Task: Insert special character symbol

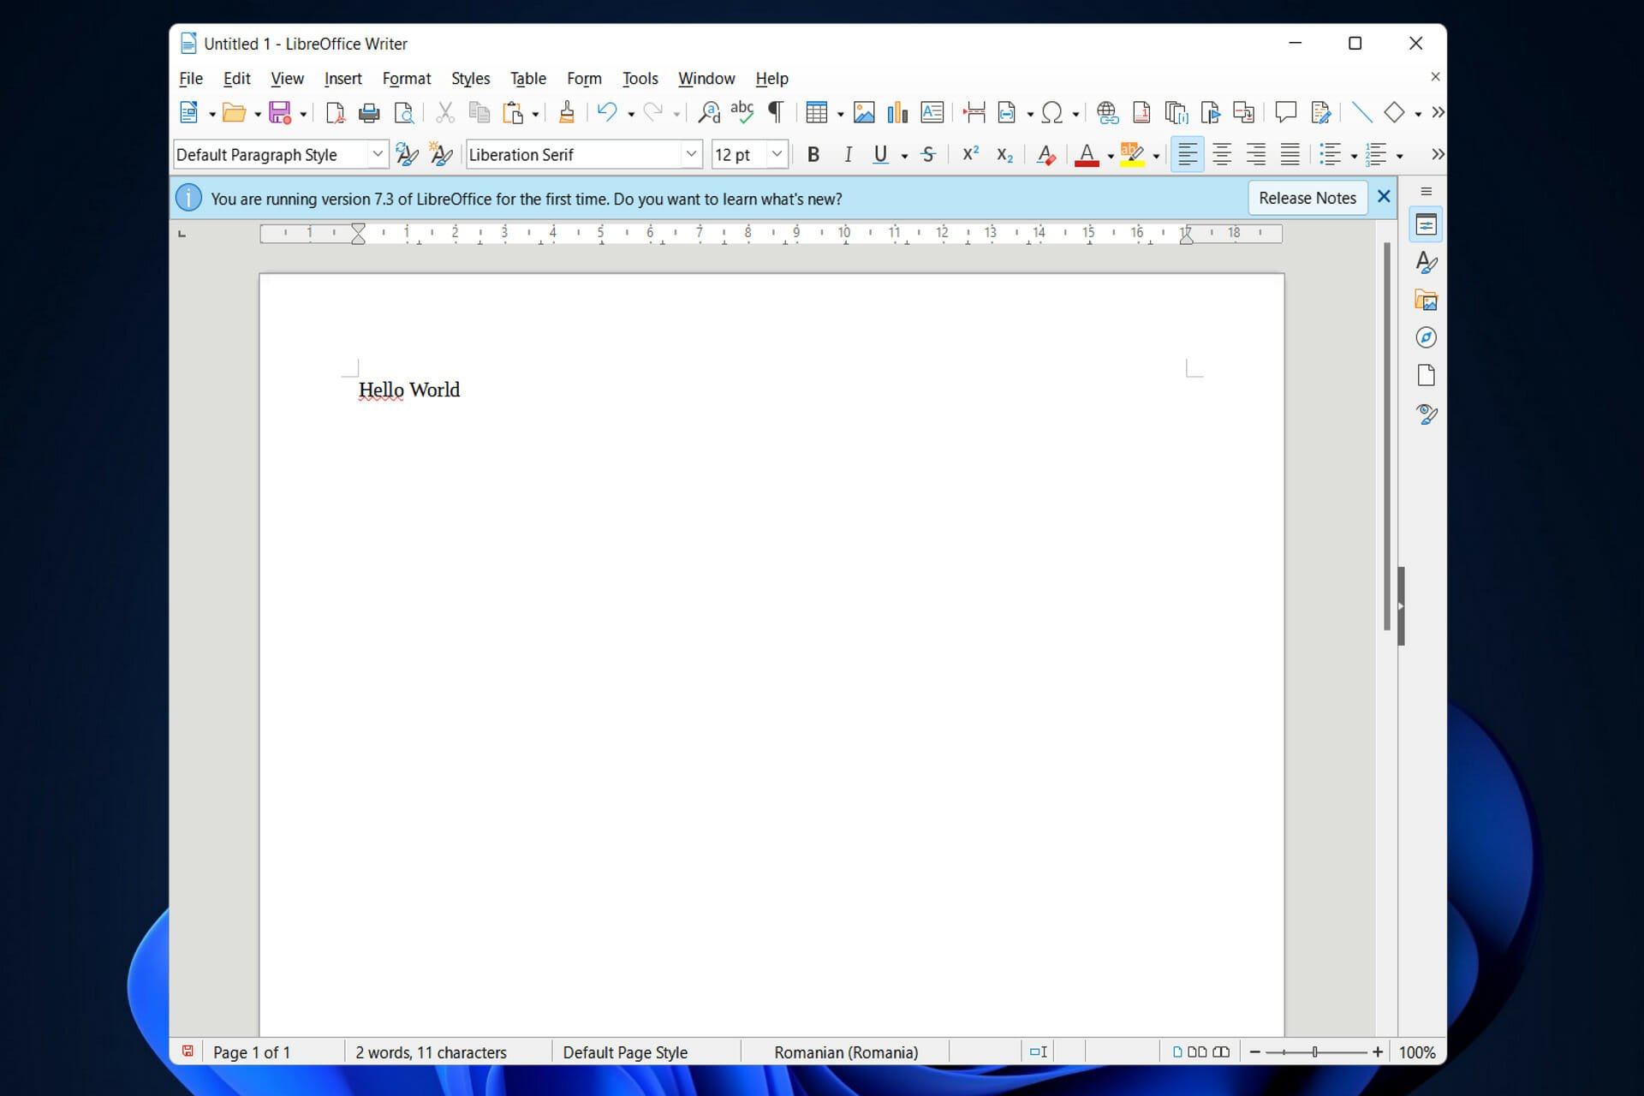Action: click(x=1052, y=112)
